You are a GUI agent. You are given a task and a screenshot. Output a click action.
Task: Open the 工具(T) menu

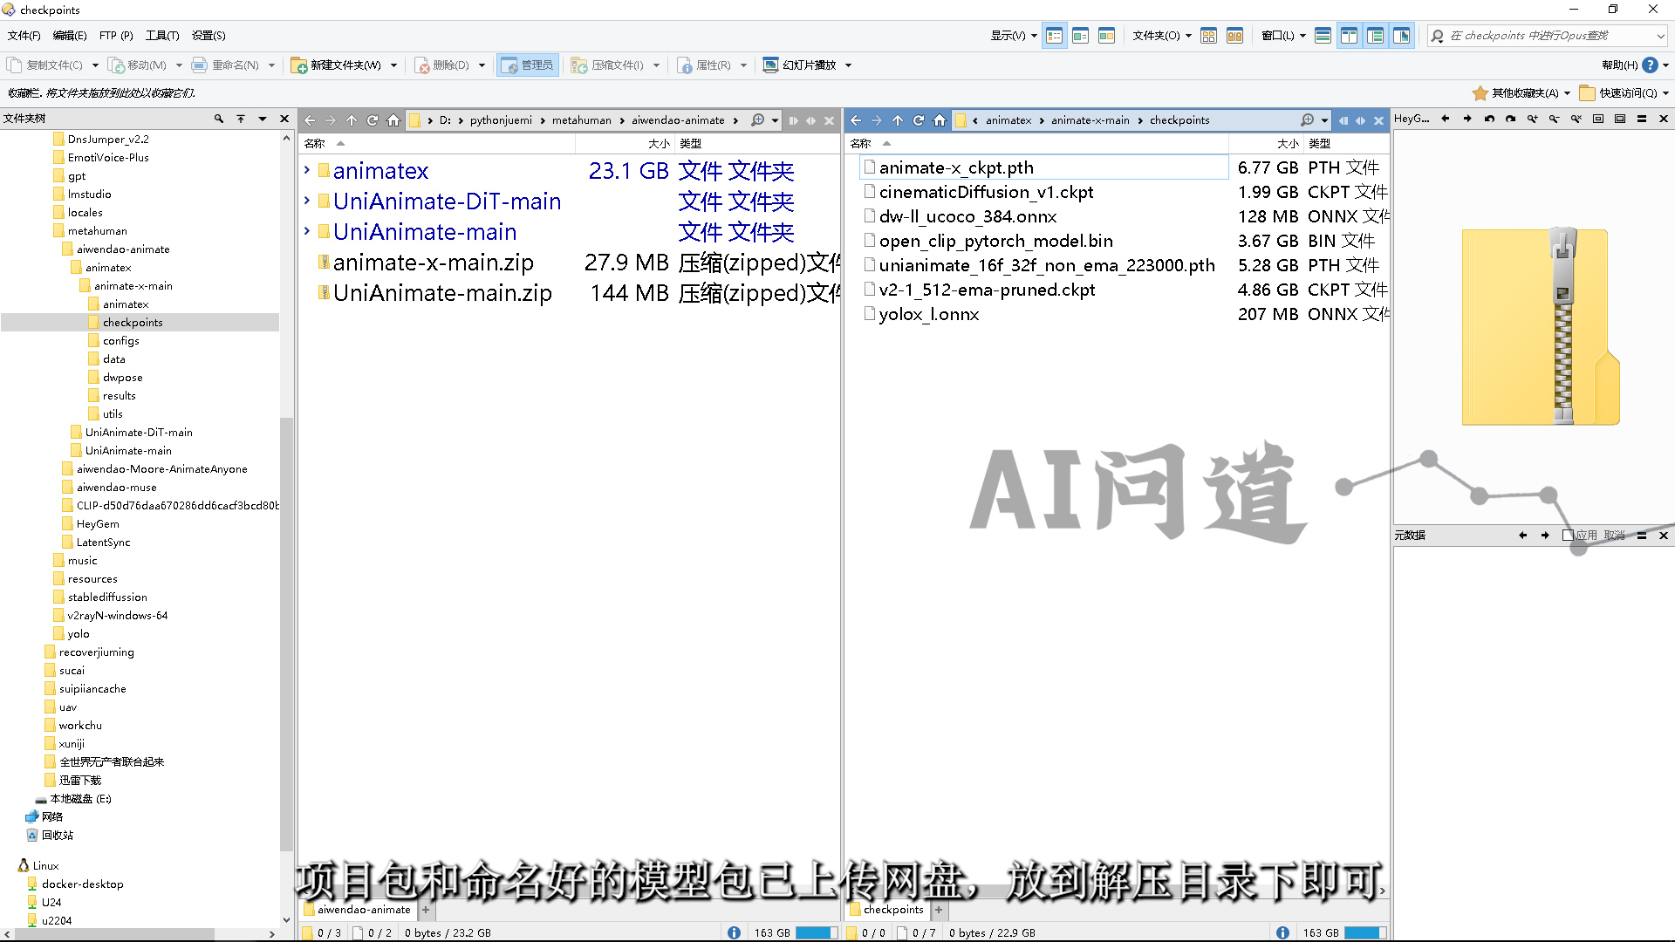pyautogui.click(x=162, y=36)
